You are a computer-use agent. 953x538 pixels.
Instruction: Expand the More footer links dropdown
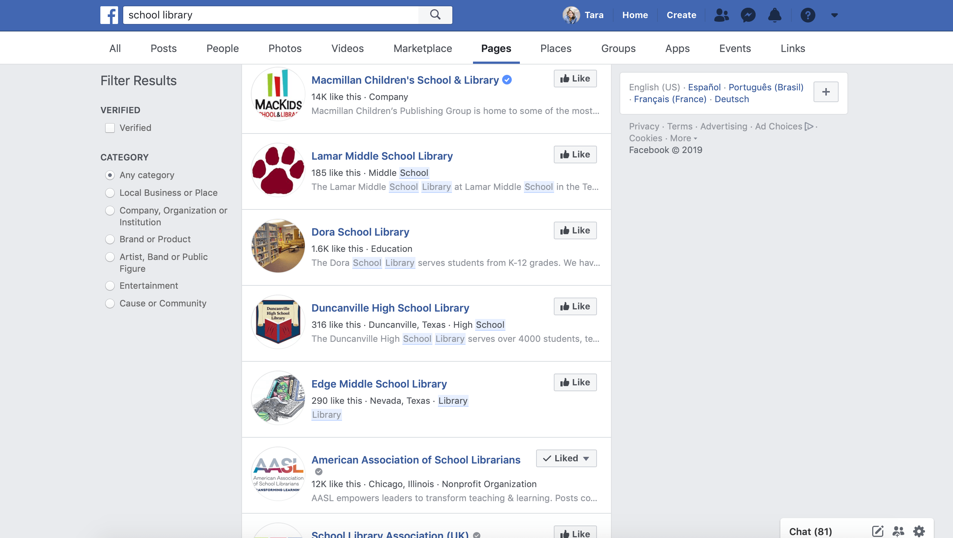(x=683, y=138)
